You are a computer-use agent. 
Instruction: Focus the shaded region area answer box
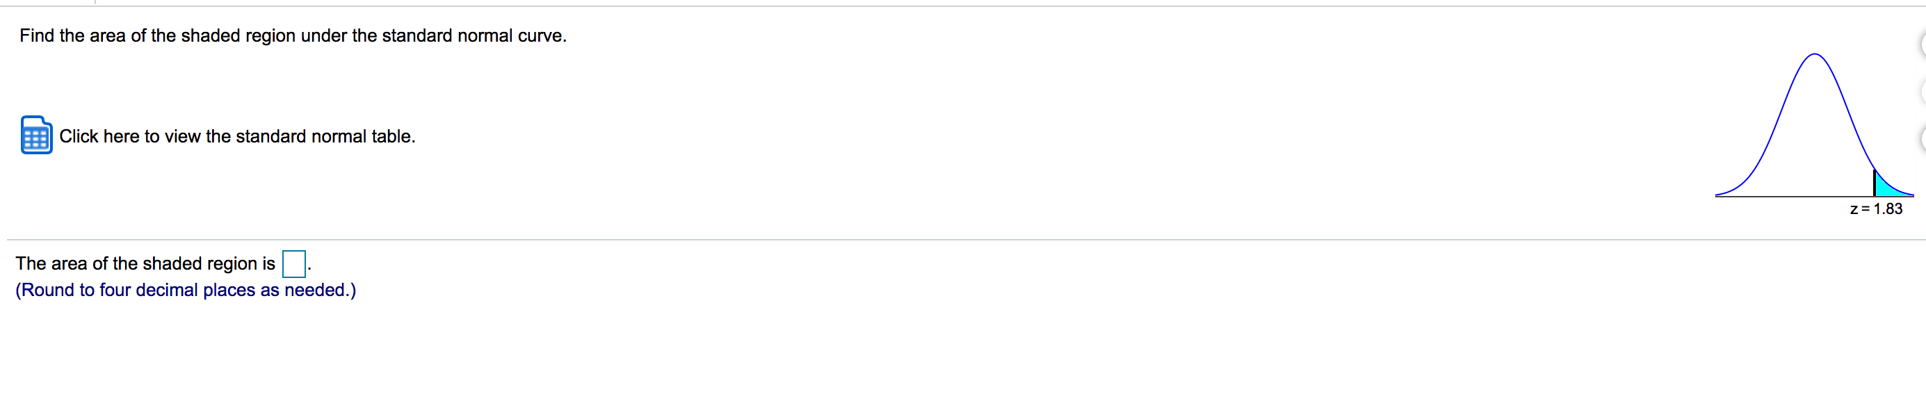pos(294,264)
